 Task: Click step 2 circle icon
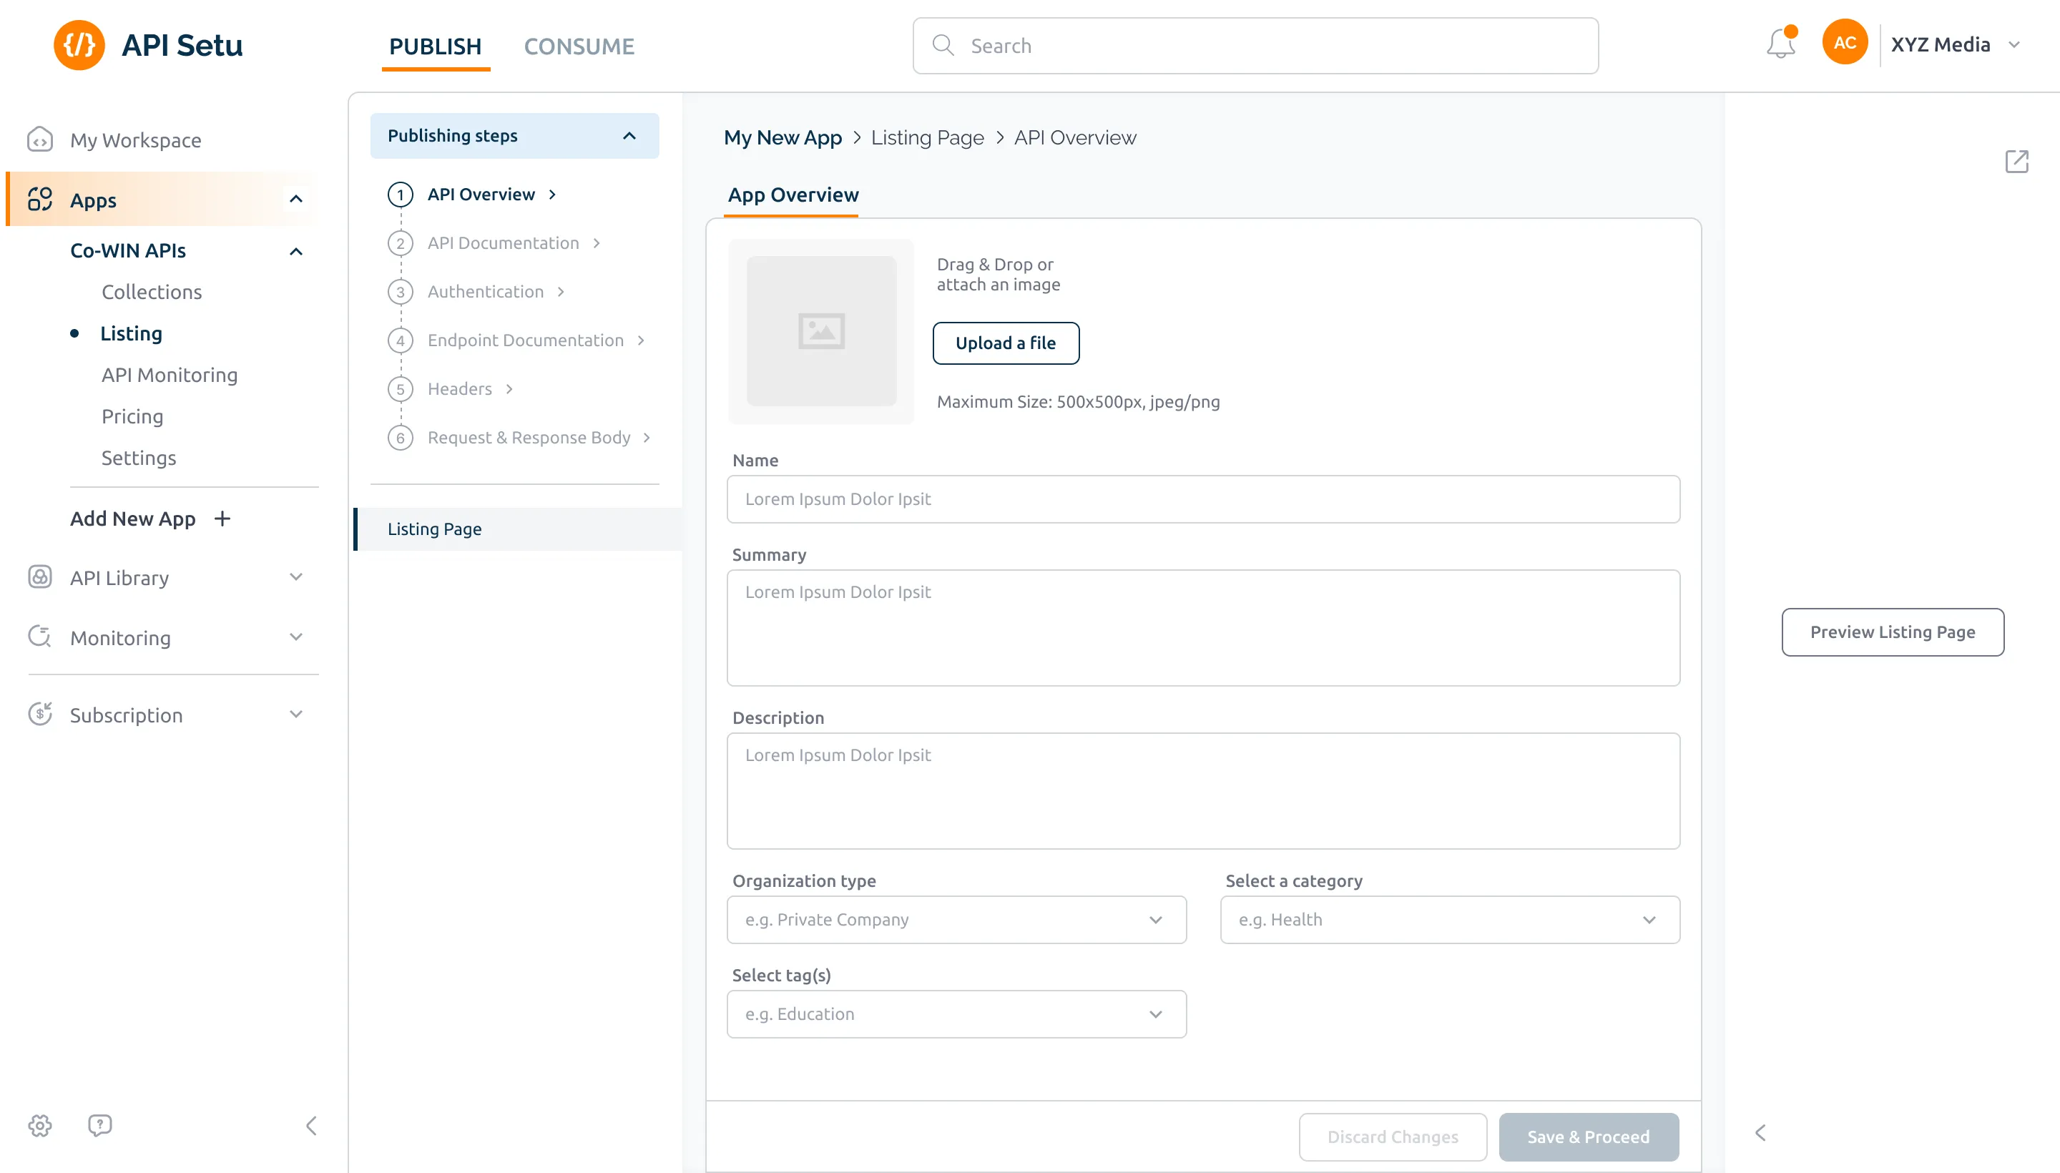click(x=401, y=243)
